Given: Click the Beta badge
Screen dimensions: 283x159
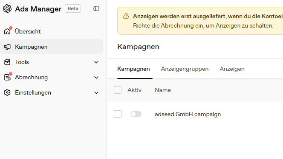Looking at the screenshot, I should tap(73, 8).
